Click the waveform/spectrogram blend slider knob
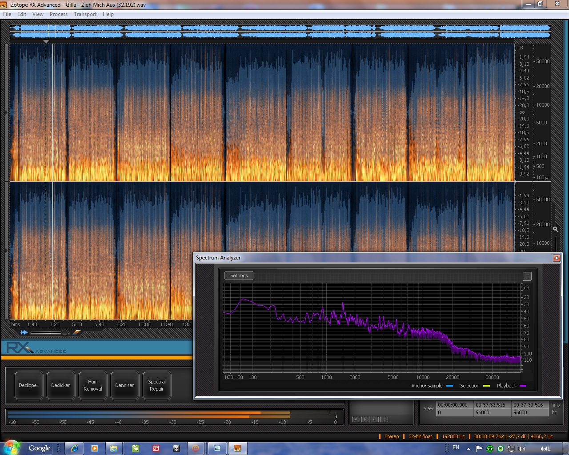 pos(65,332)
